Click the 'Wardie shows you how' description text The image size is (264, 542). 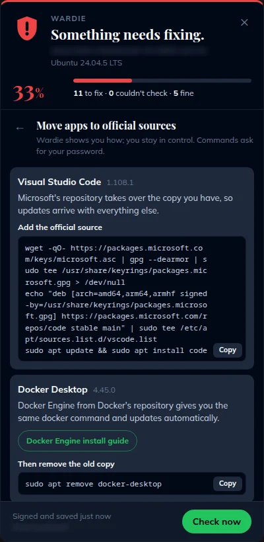pyautogui.click(x=145, y=146)
